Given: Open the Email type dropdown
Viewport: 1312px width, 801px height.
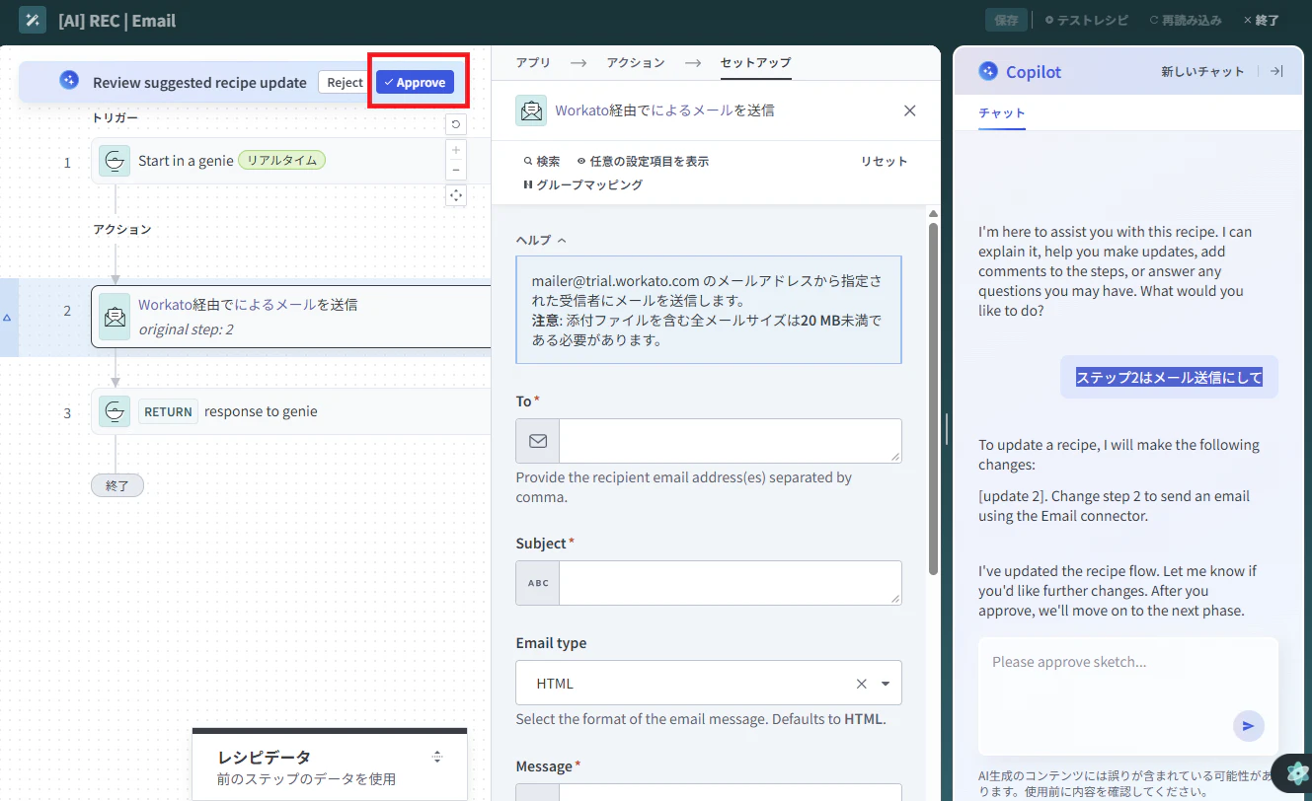Looking at the screenshot, I should (x=886, y=684).
